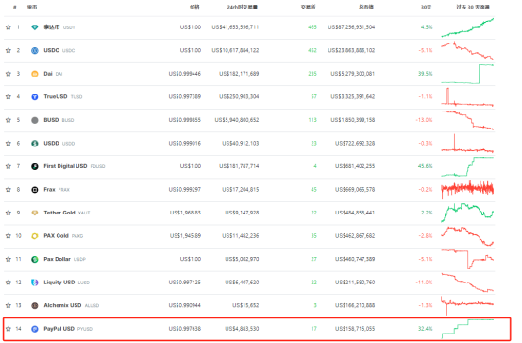Image resolution: width=522 pixels, height=343 pixels.
Task: Sort by the # rank column header
Action: pyautogui.click(x=15, y=7)
